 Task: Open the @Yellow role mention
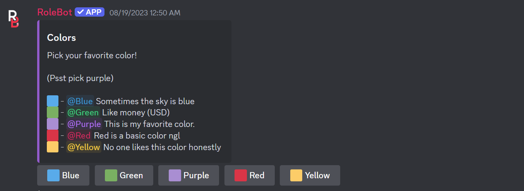pos(84,147)
